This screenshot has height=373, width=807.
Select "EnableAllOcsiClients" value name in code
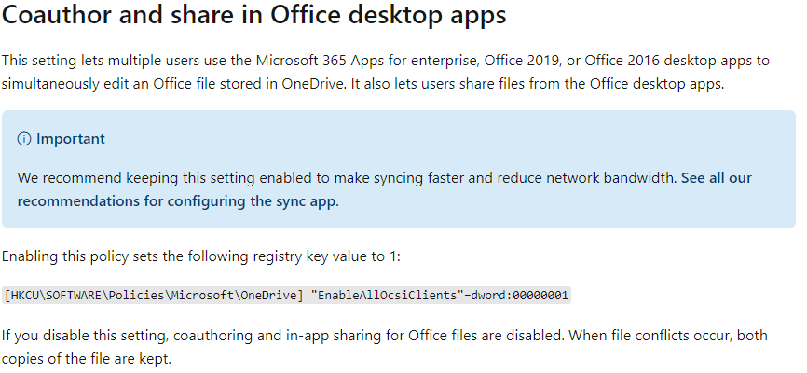pos(385,296)
